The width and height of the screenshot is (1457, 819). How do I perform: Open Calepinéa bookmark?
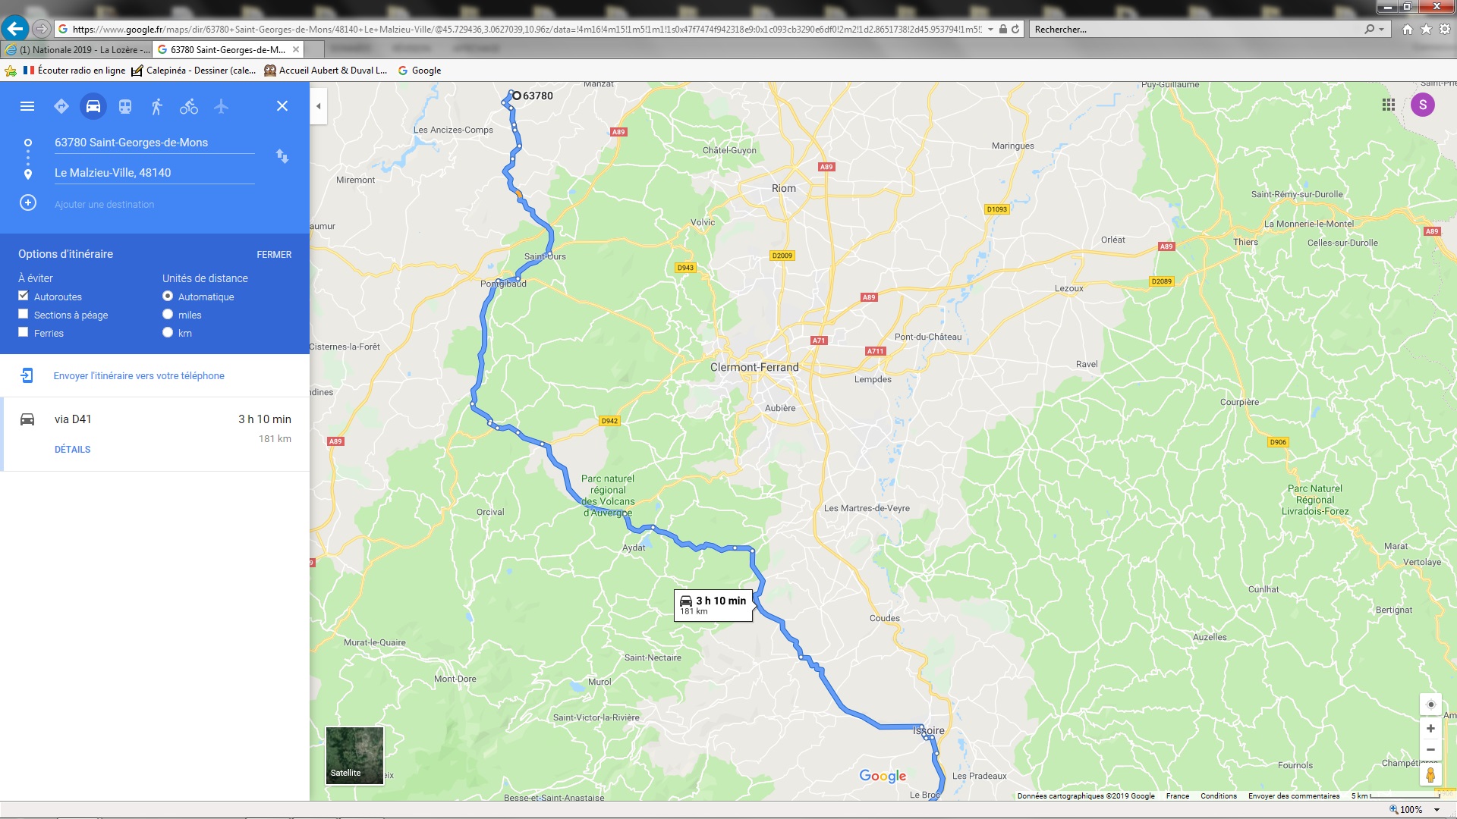(x=194, y=71)
